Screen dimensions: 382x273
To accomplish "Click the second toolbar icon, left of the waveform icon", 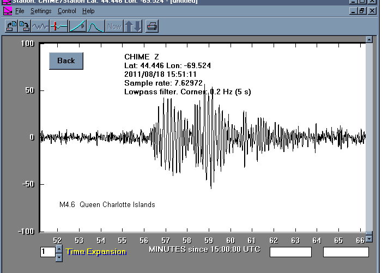I will click(25, 26).
